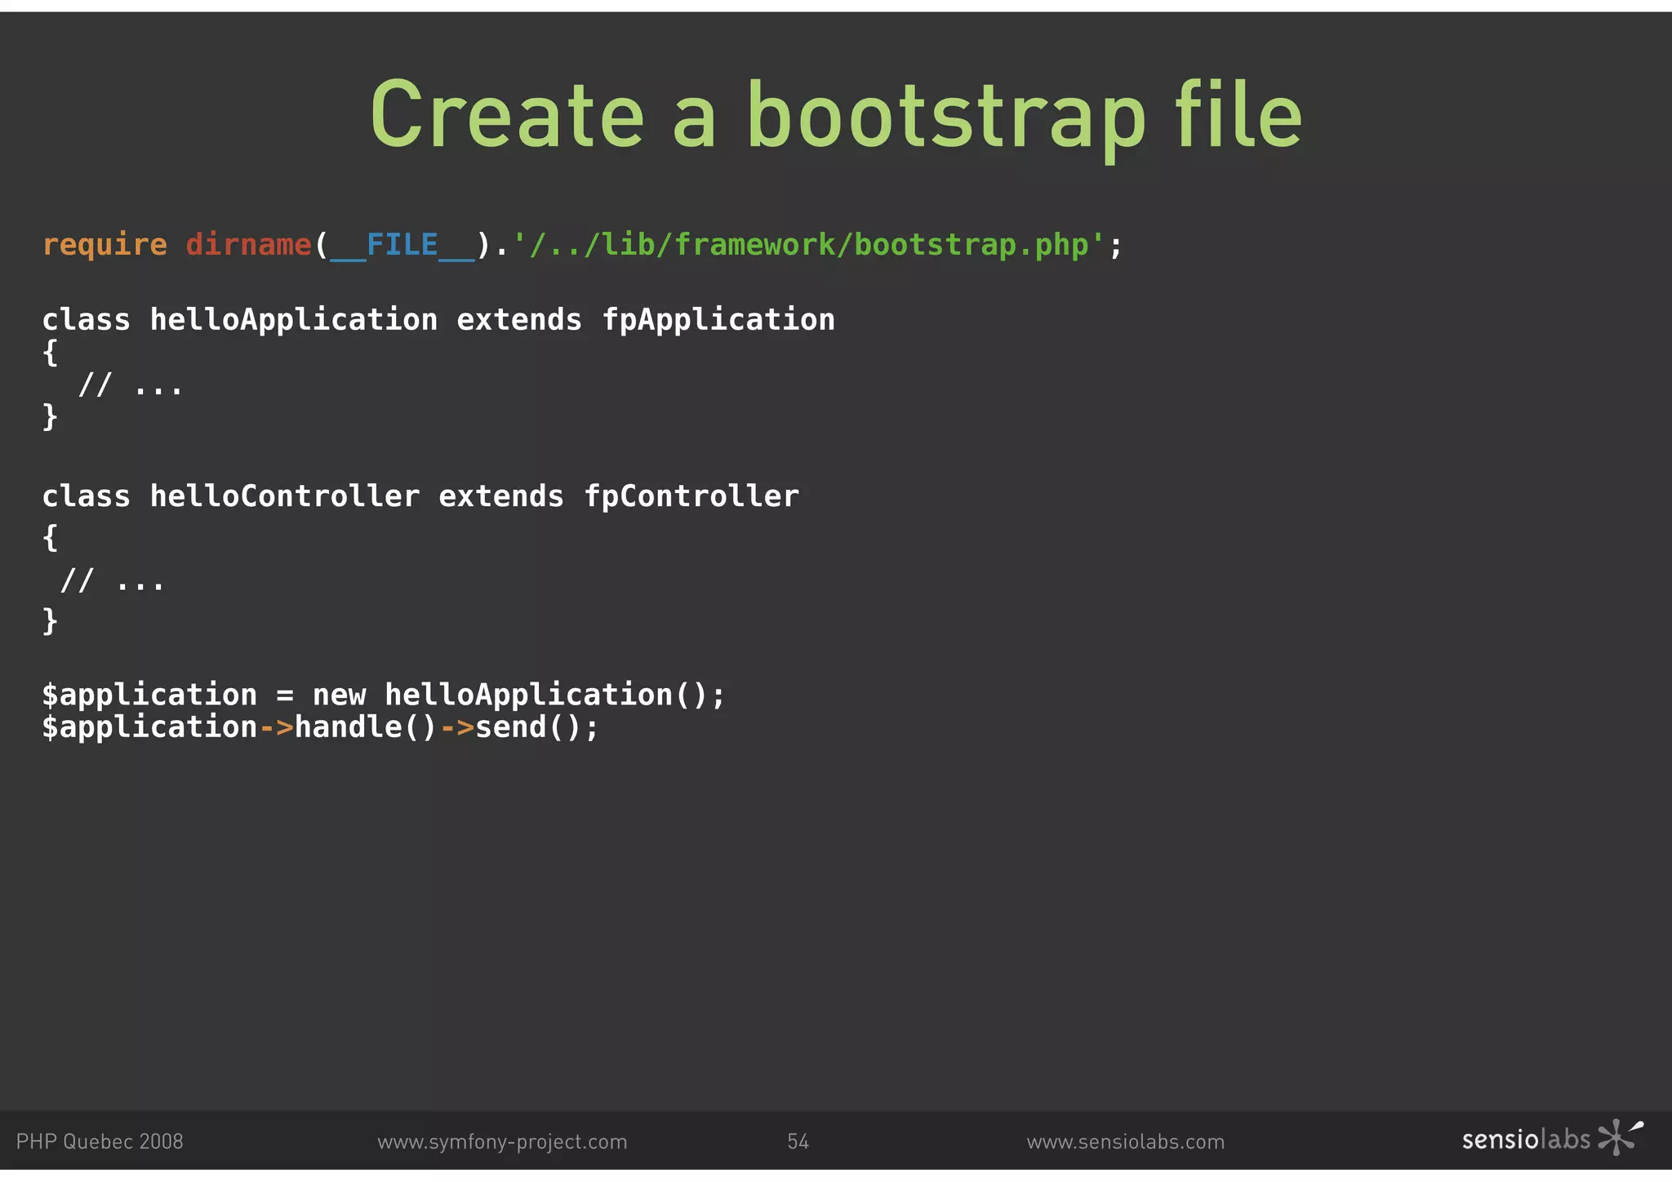1672x1182 pixels.
Task: Click the fpApplication parent class name
Action: point(718,320)
